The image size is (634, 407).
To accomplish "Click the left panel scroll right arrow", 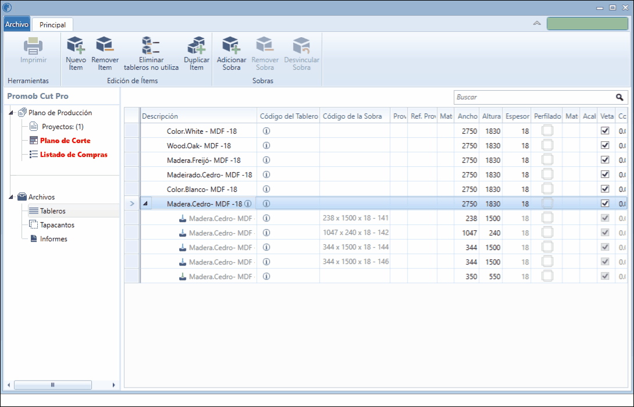I will 113,385.
